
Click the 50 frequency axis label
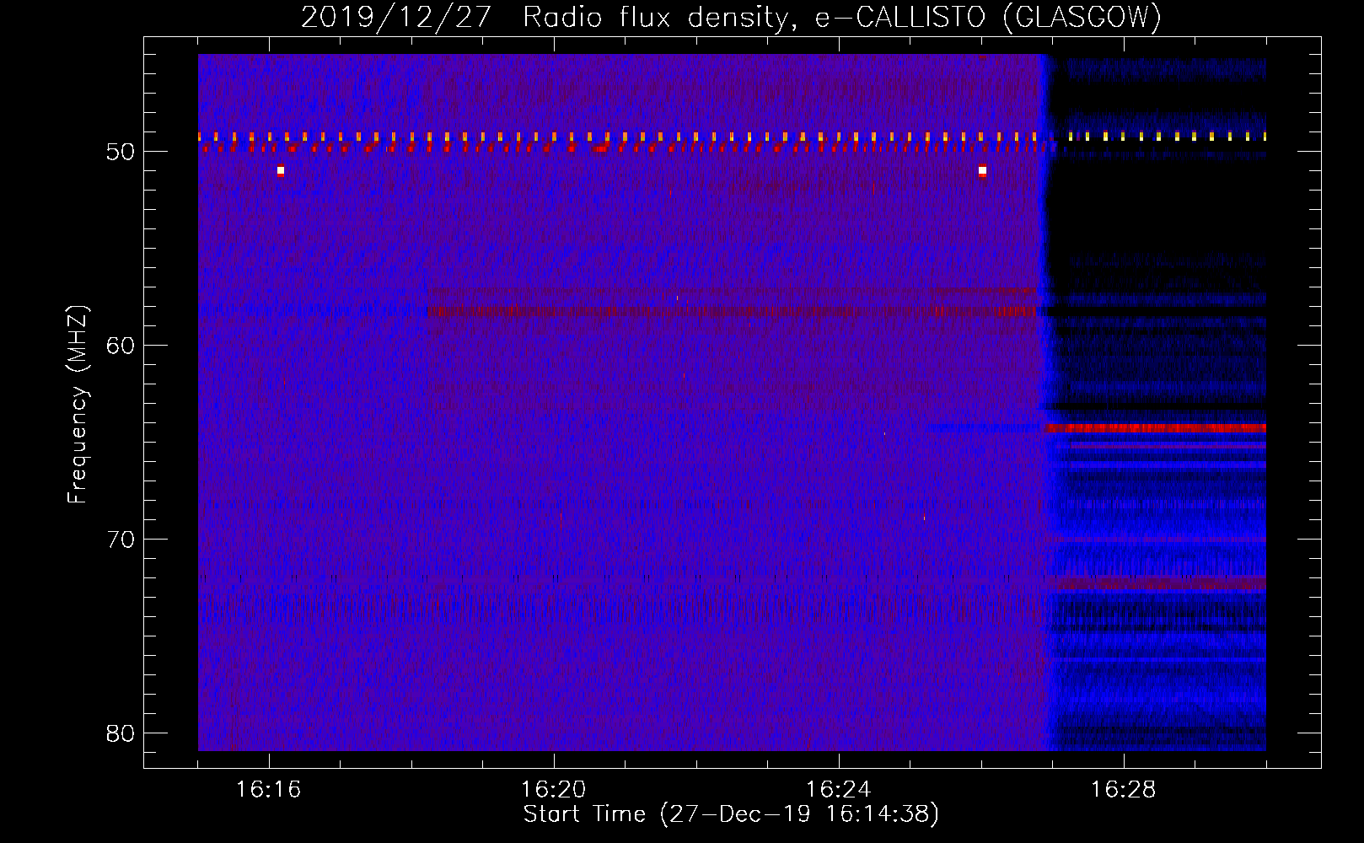tap(121, 152)
